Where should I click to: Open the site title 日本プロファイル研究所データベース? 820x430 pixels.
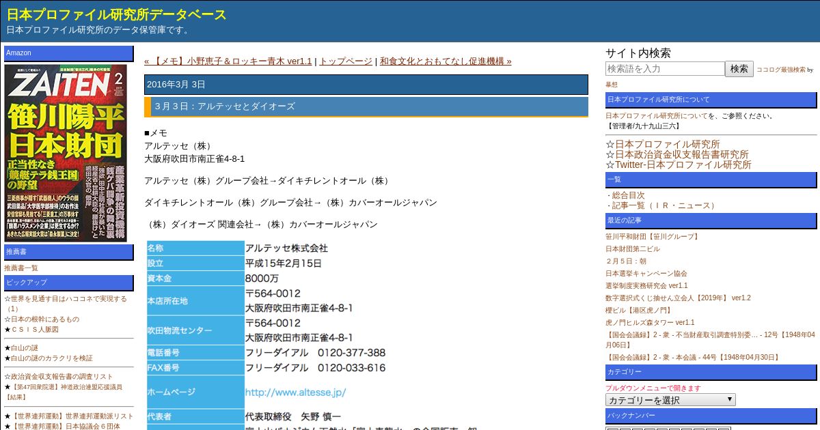[x=117, y=14]
